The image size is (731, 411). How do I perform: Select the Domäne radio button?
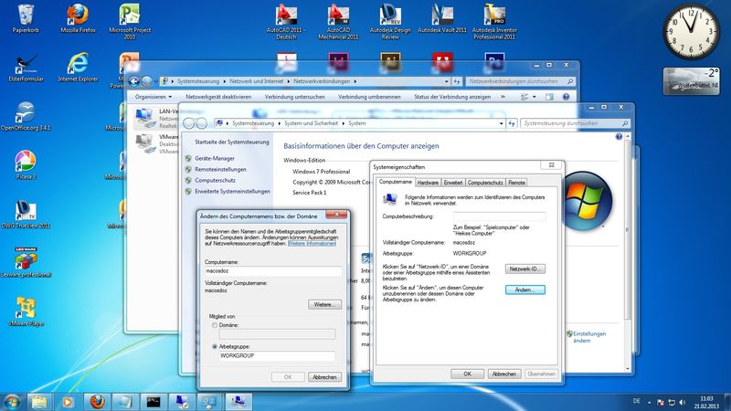tap(215, 324)
